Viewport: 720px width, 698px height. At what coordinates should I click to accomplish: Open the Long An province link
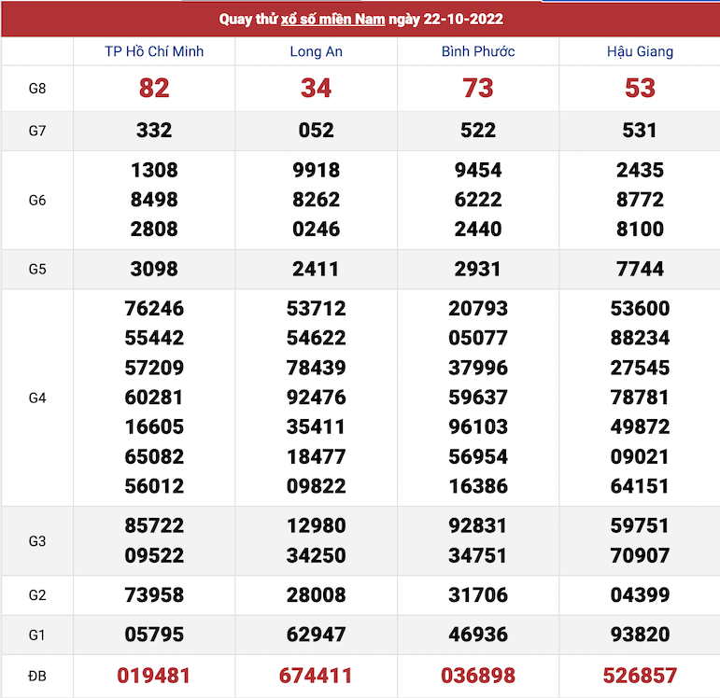pos(316,51)
